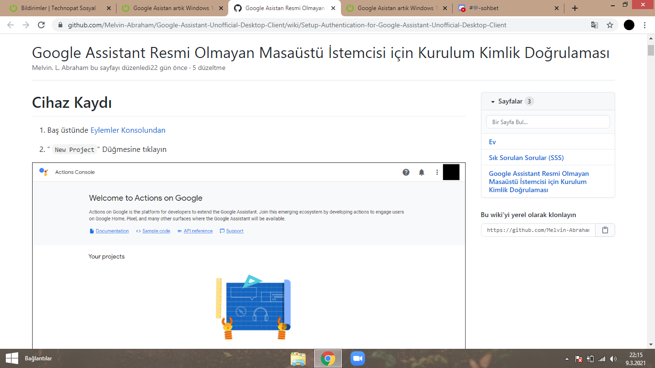Open the Chrome profile avatar
This screenshot has width=655, height=368.
tap(629, 25)
